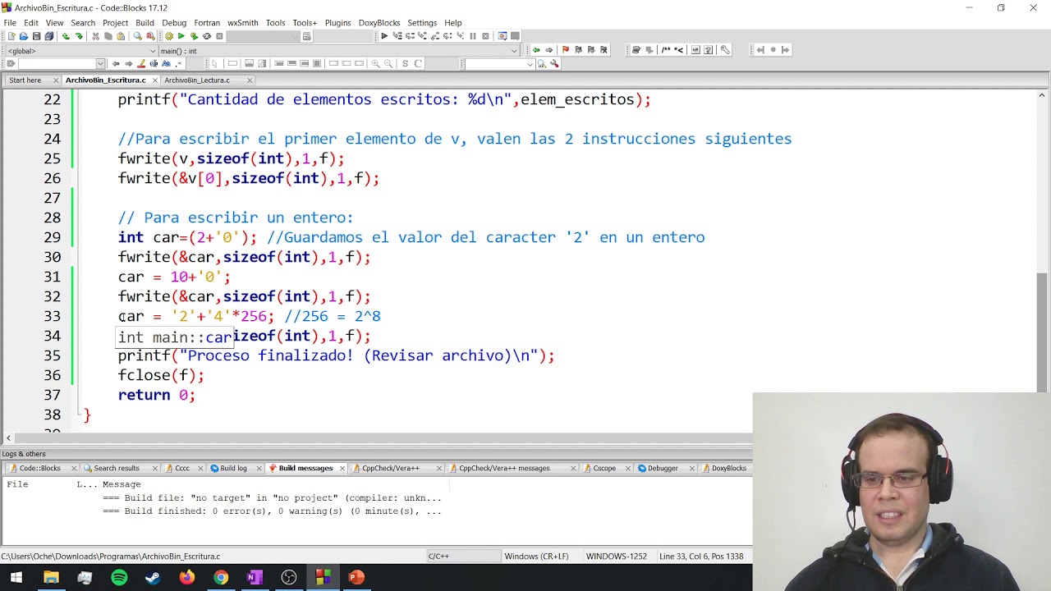Click the clear bookmarks flag icon
The image size is (1051, 591).
click(604, 50)
